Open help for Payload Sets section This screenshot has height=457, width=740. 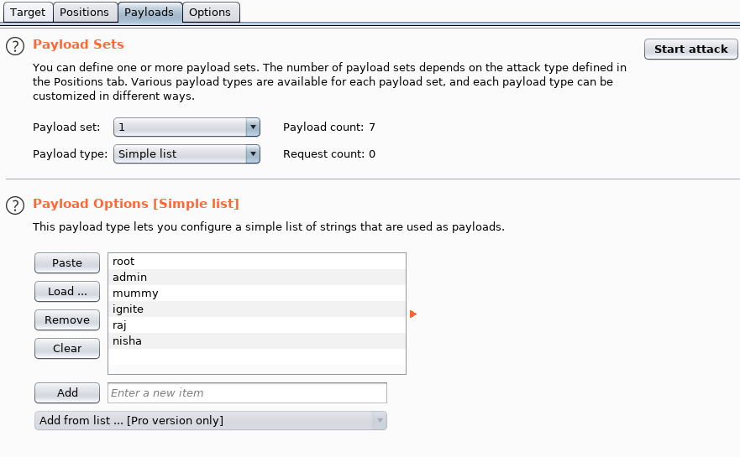pos(15,46)
